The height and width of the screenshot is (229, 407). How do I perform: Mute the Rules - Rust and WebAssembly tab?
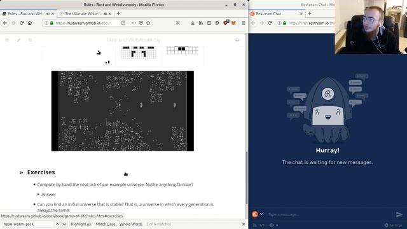48,13
